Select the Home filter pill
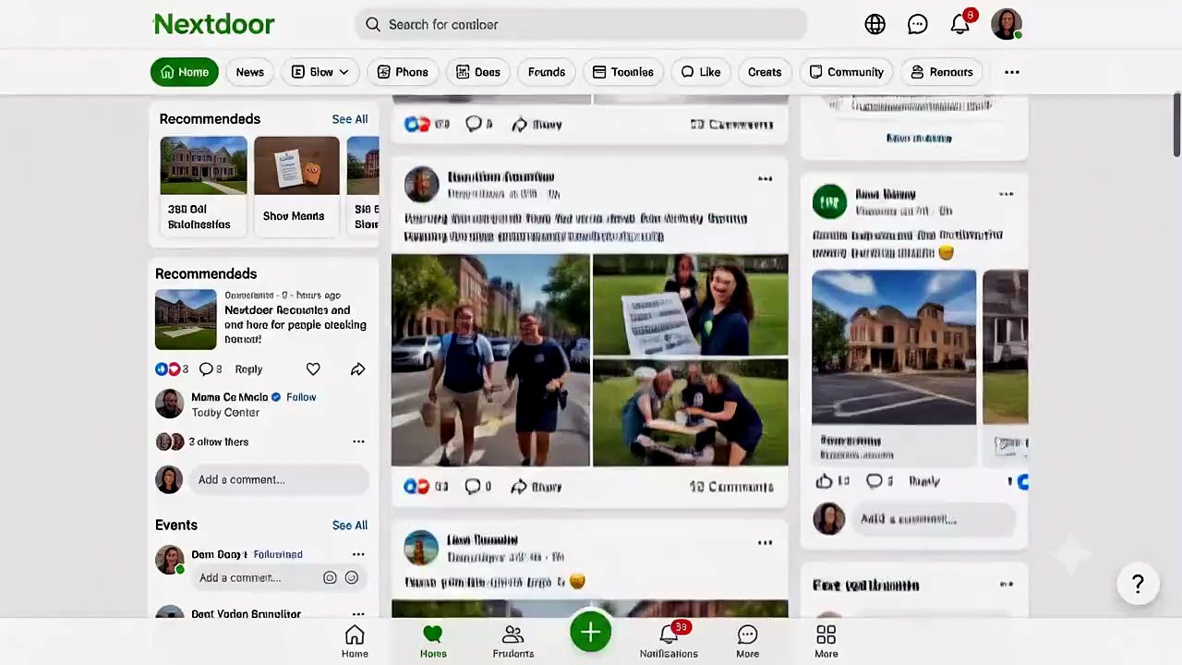Screen dimensions: 1182x665 (x=185, y=72)
